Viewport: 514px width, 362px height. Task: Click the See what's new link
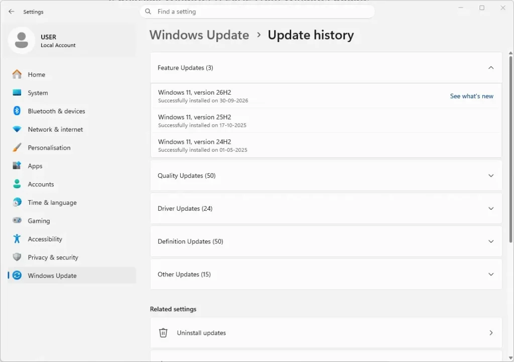pyautogui.click(x=471, y=96)
